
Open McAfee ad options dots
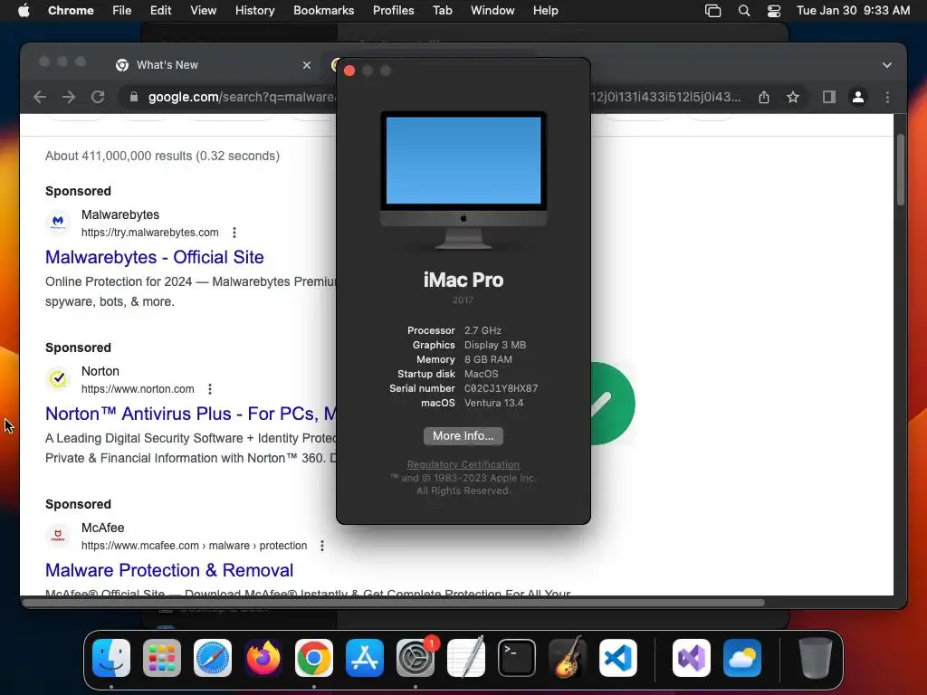(322, 546)
